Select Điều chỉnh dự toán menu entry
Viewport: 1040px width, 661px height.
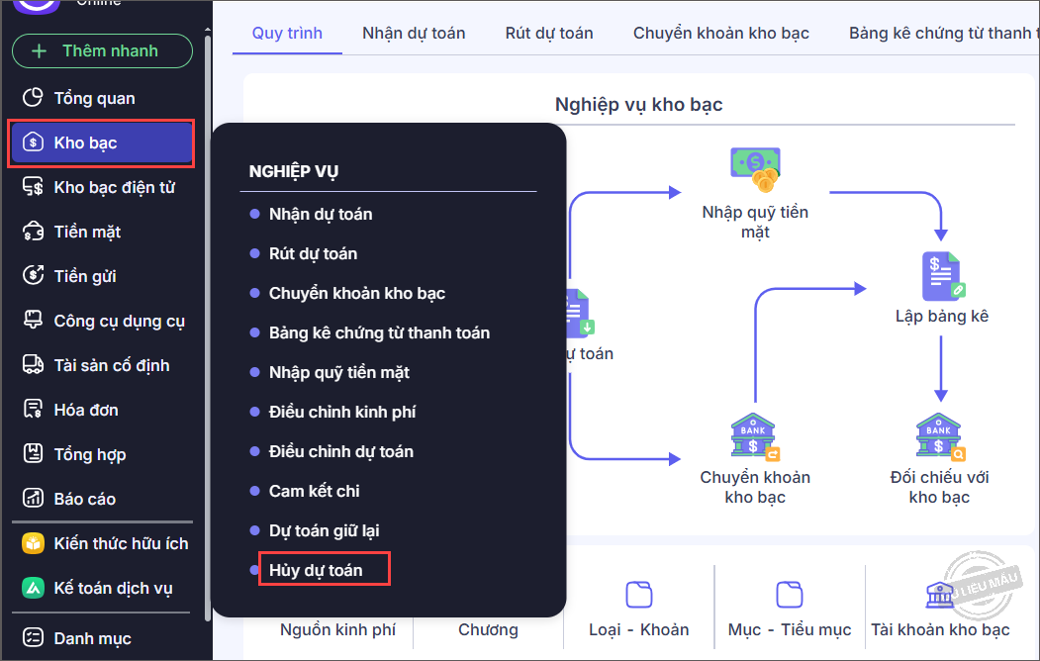pyautogui.click(x=341, y=451)
